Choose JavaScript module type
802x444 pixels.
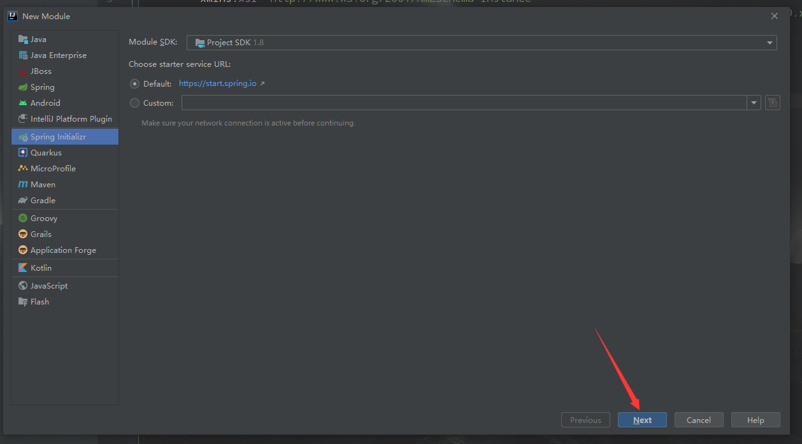tap(65, 286)
